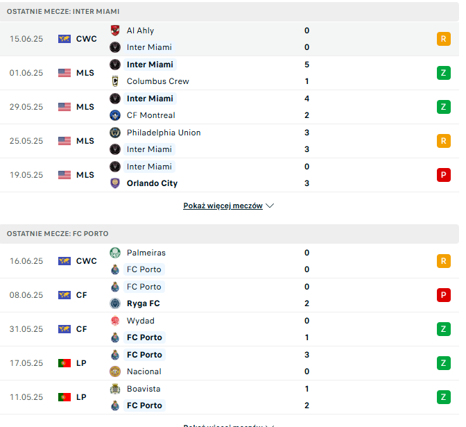Open Pokaż więcej meczów link for Inter Miami

[x=223, y=206]
